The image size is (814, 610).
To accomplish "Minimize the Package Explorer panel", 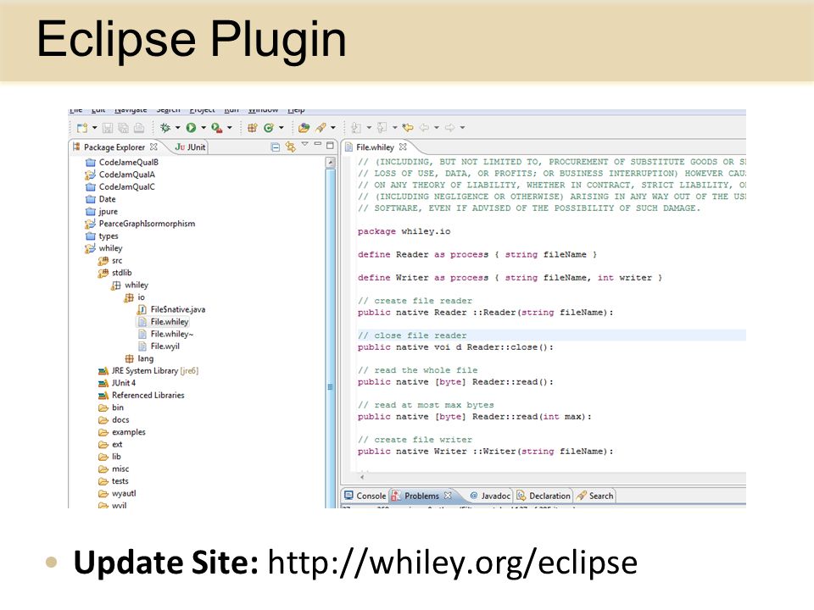I will coord(318,144).
